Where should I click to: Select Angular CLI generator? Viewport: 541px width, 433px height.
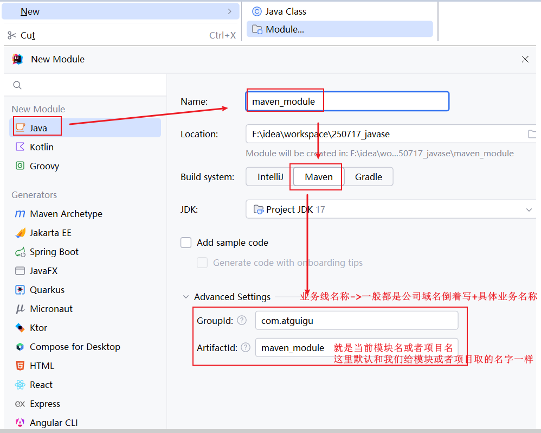(x=85, y=423)
